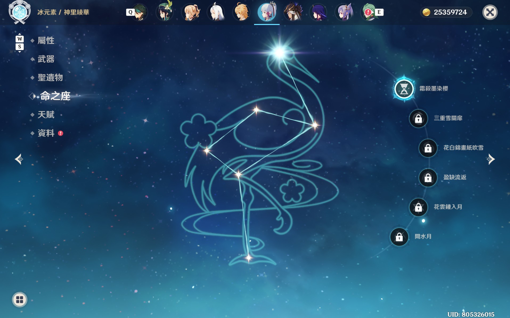Close the character screen with the X button

pyautogui.click(x=490, y=12)
